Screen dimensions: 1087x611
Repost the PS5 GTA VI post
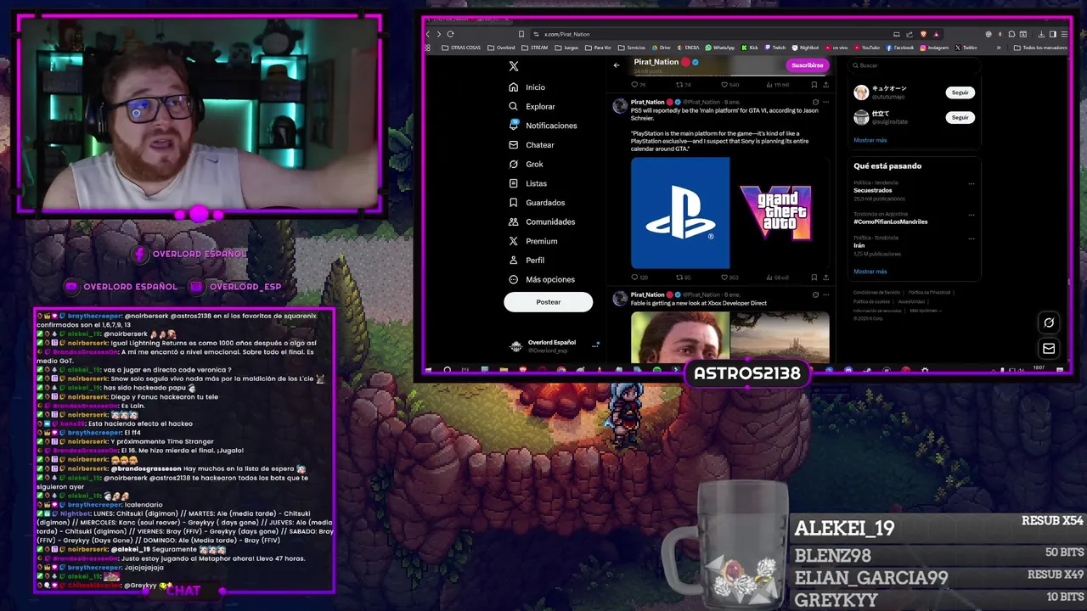click(x=683, y=277)
